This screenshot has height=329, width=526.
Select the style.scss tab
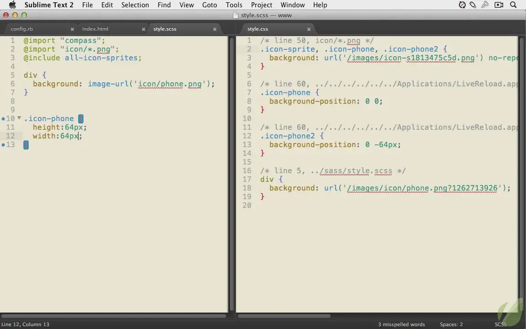click(184, 29)
